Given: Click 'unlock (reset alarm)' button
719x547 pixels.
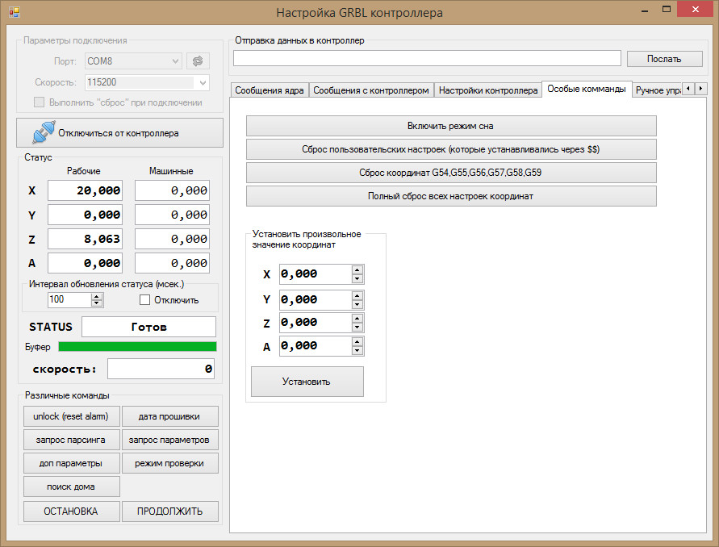Looking at the screenshot, I should (x=72, y=416).
